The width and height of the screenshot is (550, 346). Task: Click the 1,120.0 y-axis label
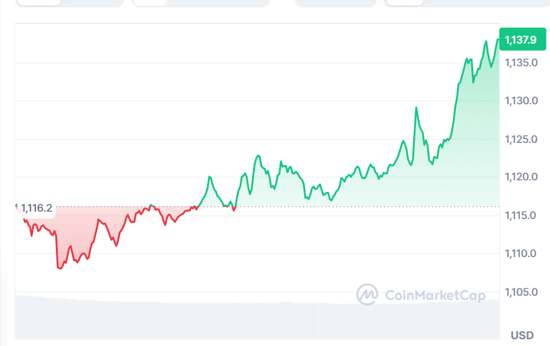point(521,177)
